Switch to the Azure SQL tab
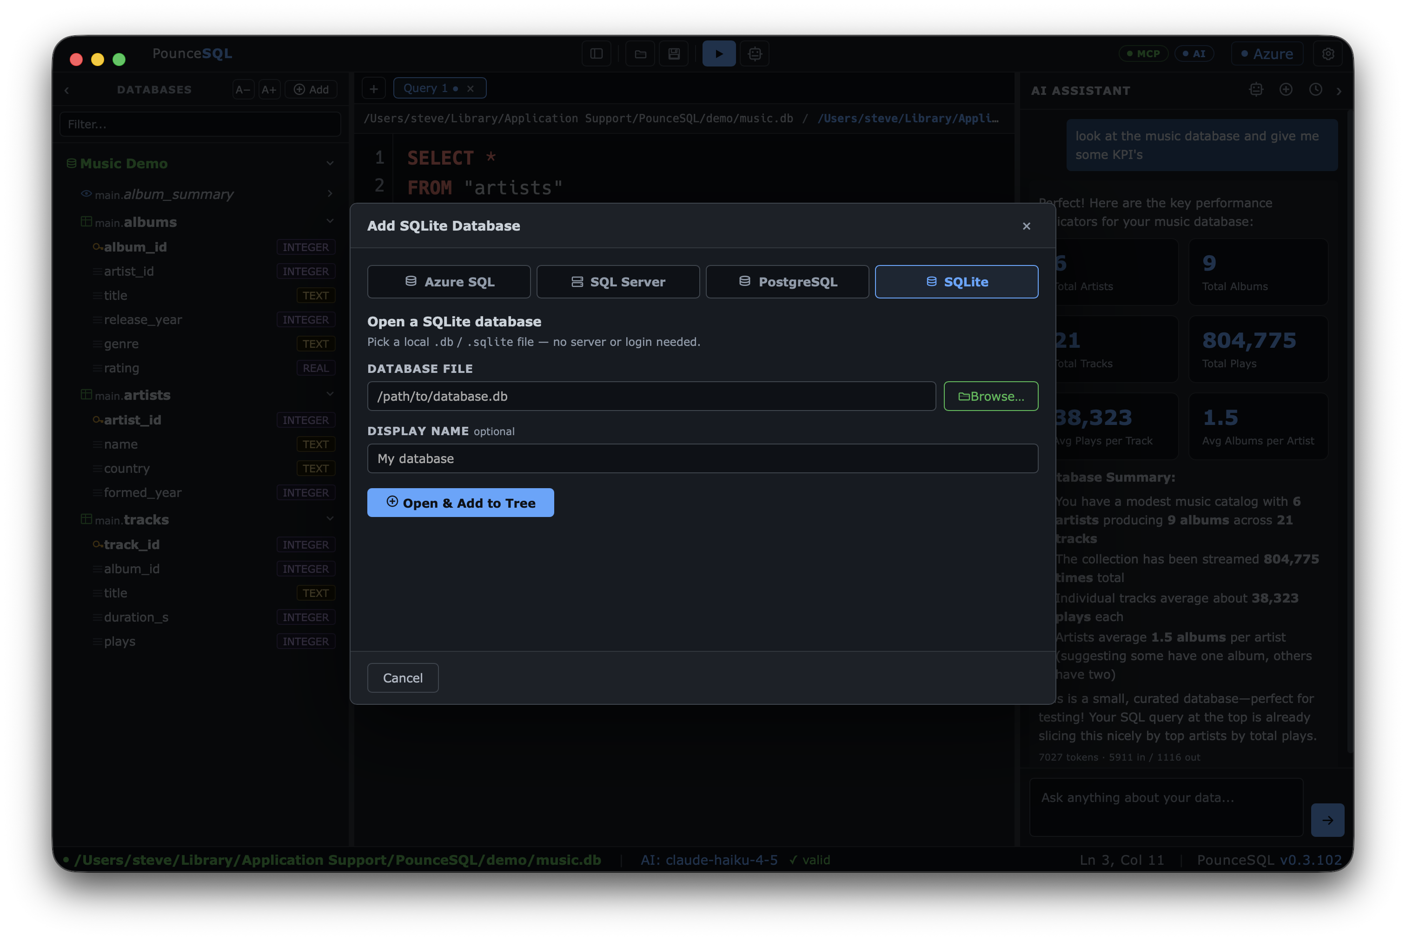The height and width of the screenshot is (941, 1406). tap(449, 281)
